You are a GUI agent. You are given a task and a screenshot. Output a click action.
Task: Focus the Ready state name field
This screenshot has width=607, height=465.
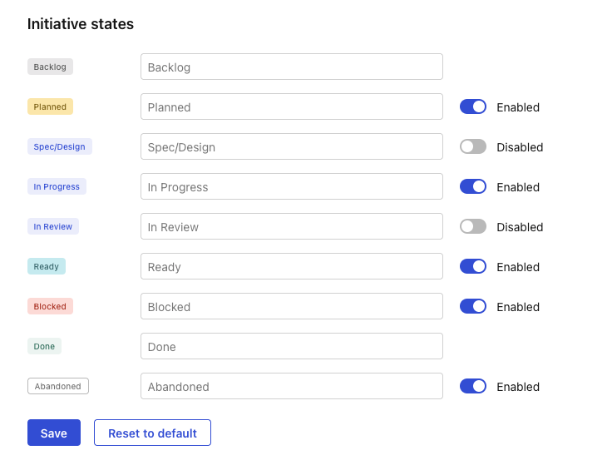tap(291, 266)
